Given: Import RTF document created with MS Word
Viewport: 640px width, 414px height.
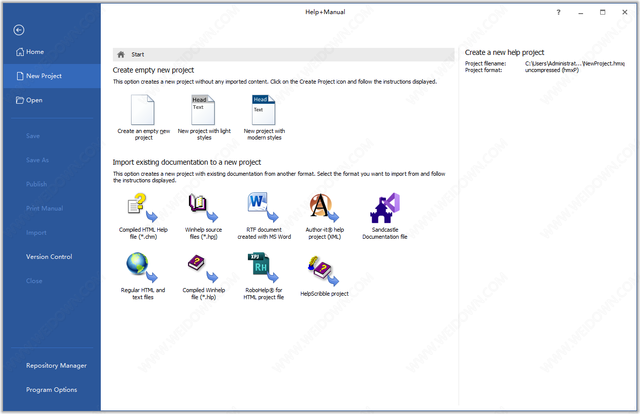Looking at the screenshot, I should (264, 208).
